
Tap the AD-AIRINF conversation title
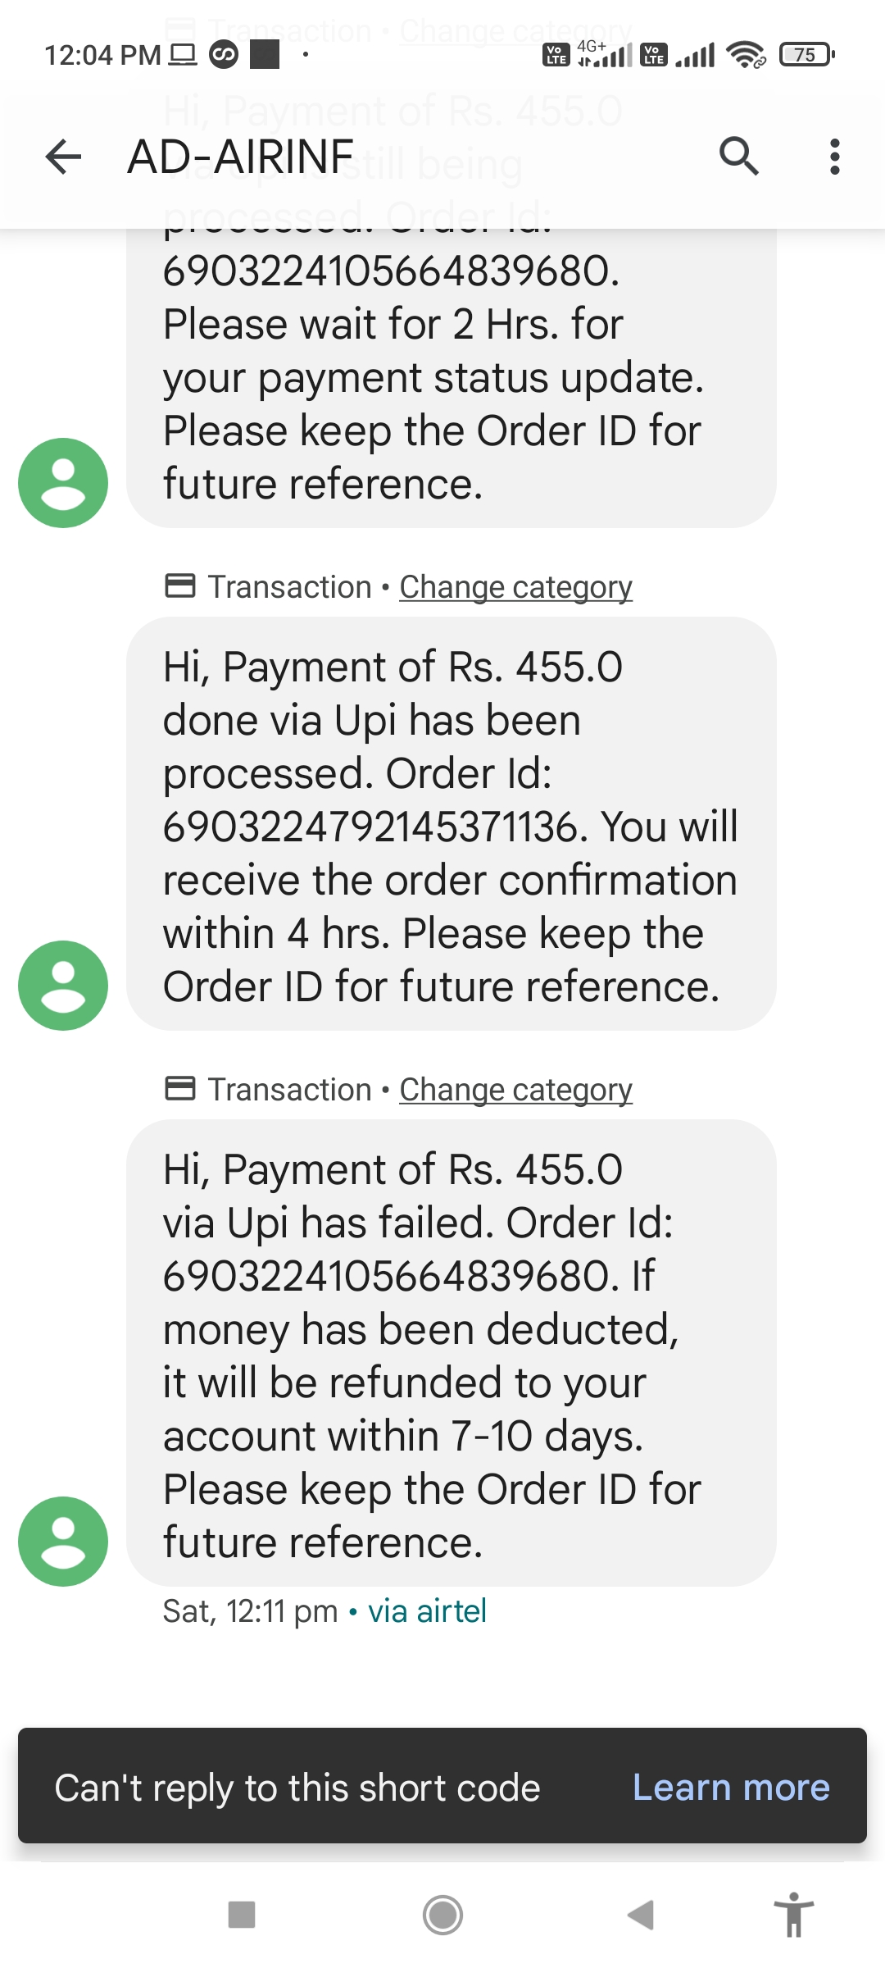240,157
